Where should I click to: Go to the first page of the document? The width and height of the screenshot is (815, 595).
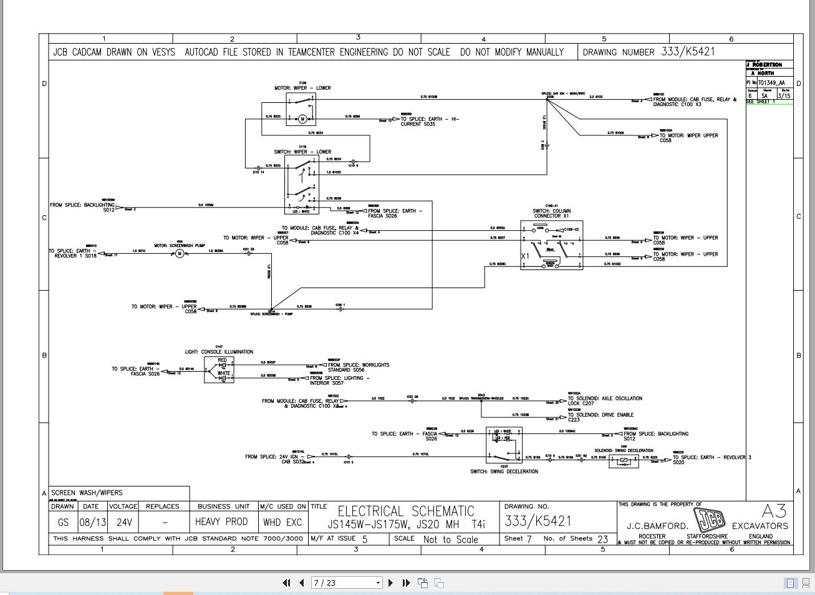(x=286, y=583)
